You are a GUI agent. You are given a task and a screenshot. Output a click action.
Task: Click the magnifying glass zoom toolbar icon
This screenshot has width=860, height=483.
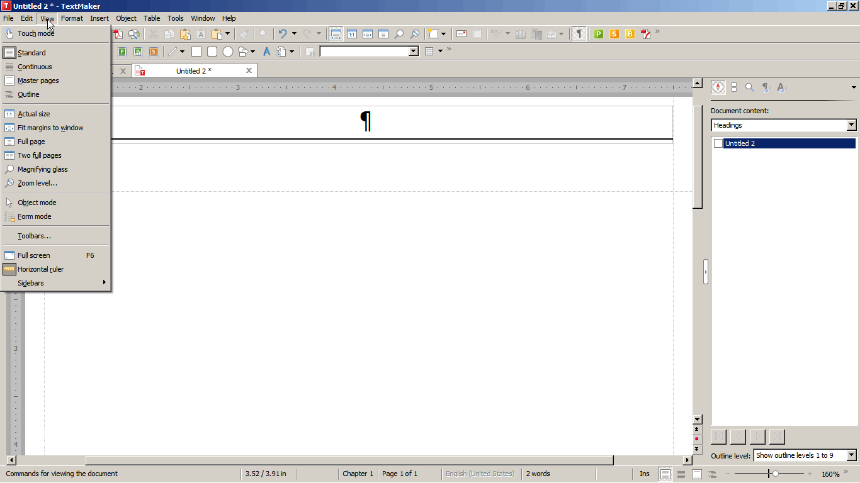(399, 34)
